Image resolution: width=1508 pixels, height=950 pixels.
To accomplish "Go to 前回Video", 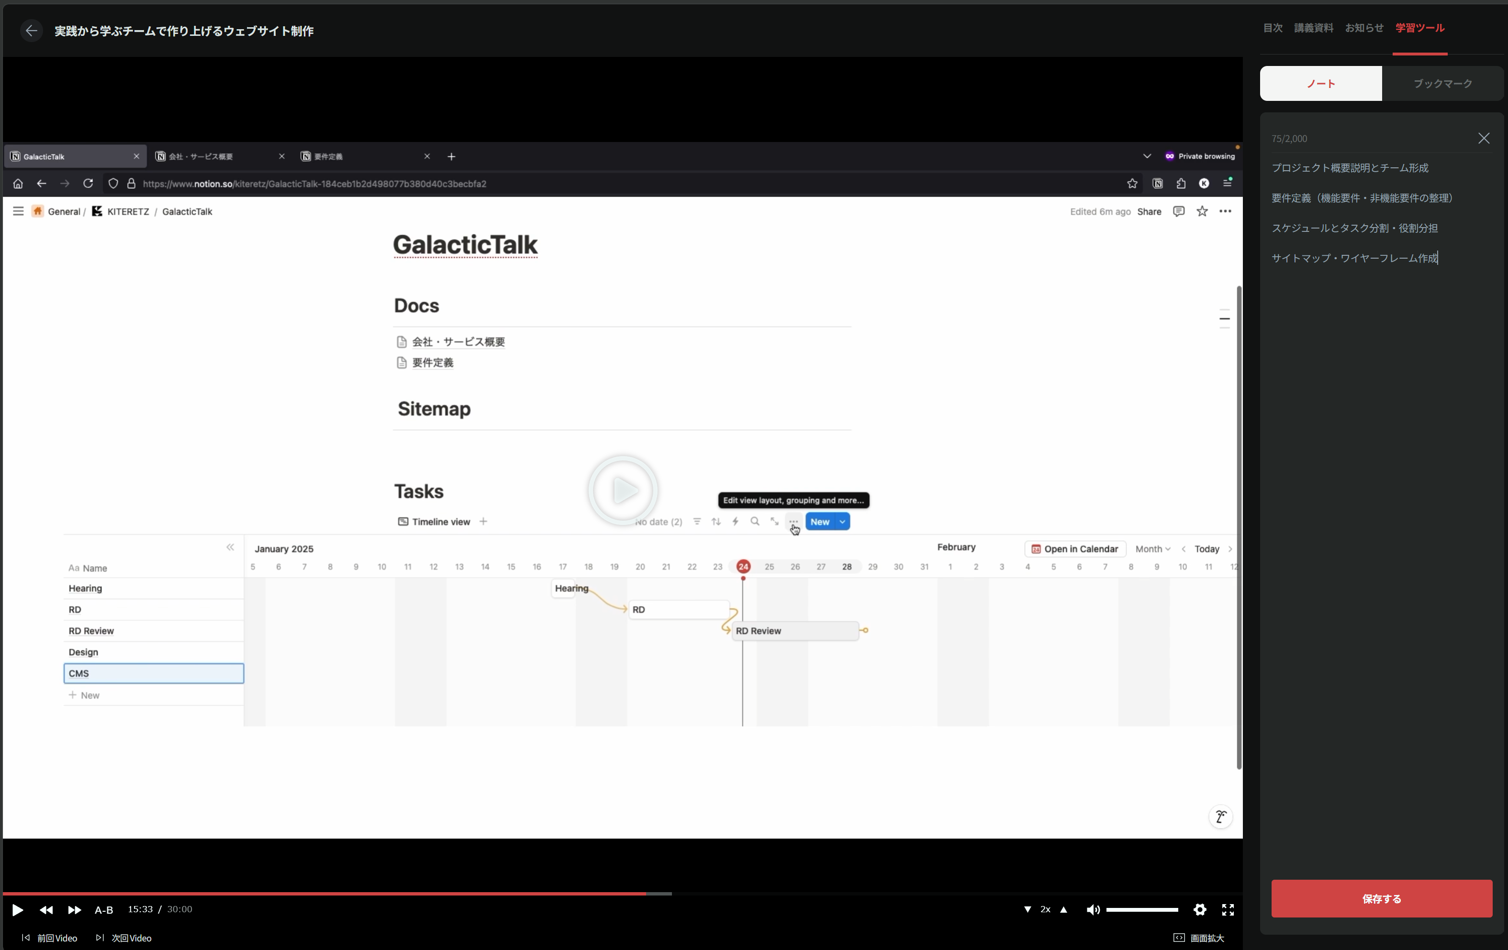I will [49, 938].
